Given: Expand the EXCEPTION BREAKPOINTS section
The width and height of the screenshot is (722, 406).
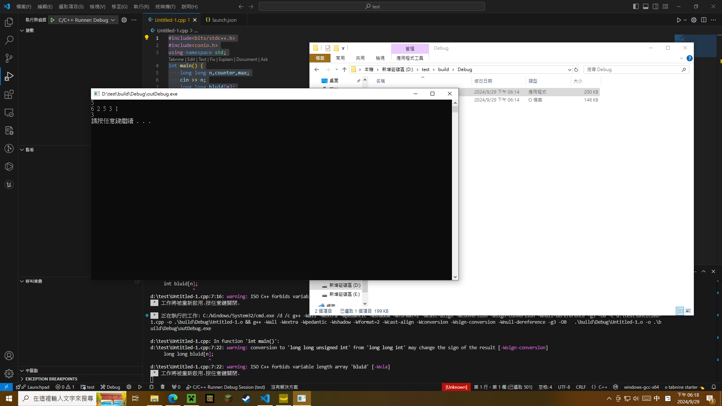Looking at the screenshot, I should (x=22, y=379).
